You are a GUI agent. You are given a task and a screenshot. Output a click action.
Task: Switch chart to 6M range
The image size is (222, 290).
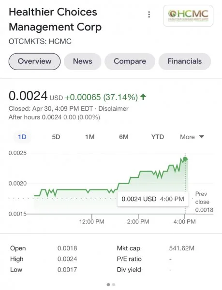tap(124, 137)
